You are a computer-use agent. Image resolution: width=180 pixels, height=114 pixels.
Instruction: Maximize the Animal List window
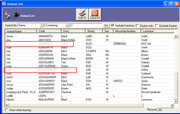pos(172,4)
